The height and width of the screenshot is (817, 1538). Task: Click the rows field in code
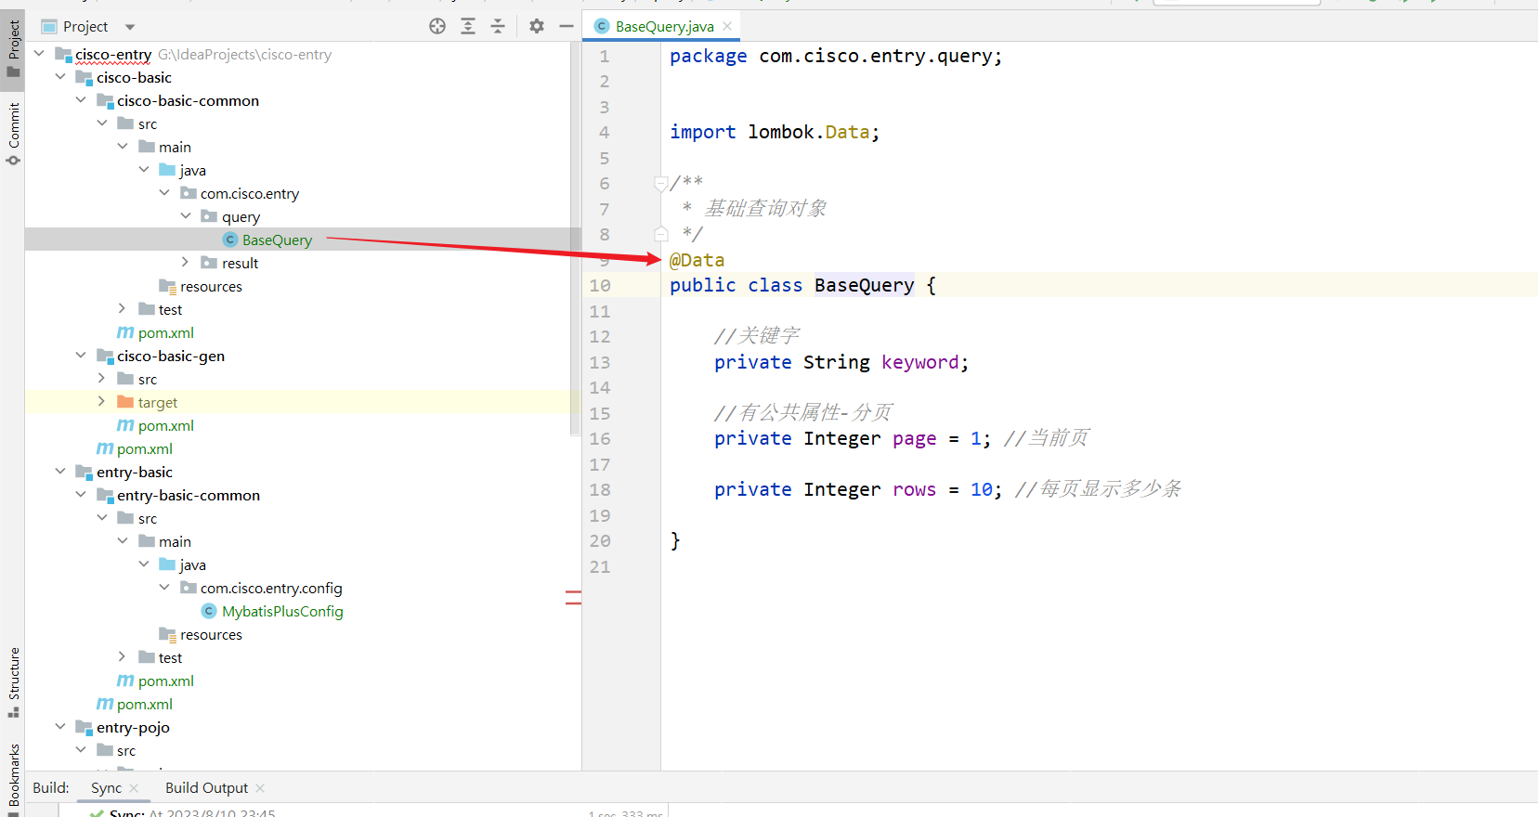(x=914, y=489)
